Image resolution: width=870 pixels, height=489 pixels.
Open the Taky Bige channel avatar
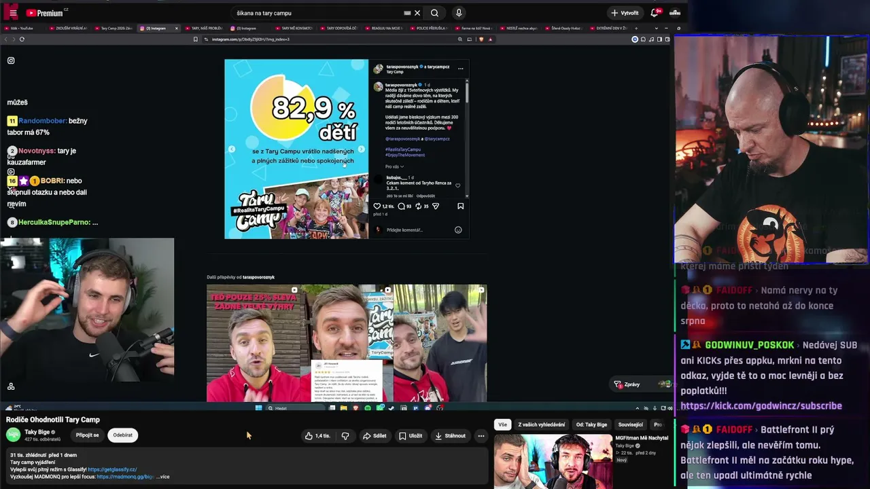click(13, 435)
